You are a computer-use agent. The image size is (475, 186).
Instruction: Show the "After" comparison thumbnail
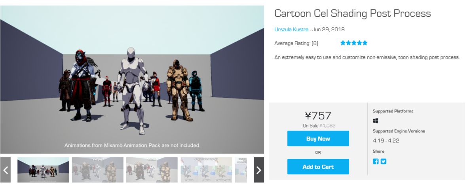point(152,170)
